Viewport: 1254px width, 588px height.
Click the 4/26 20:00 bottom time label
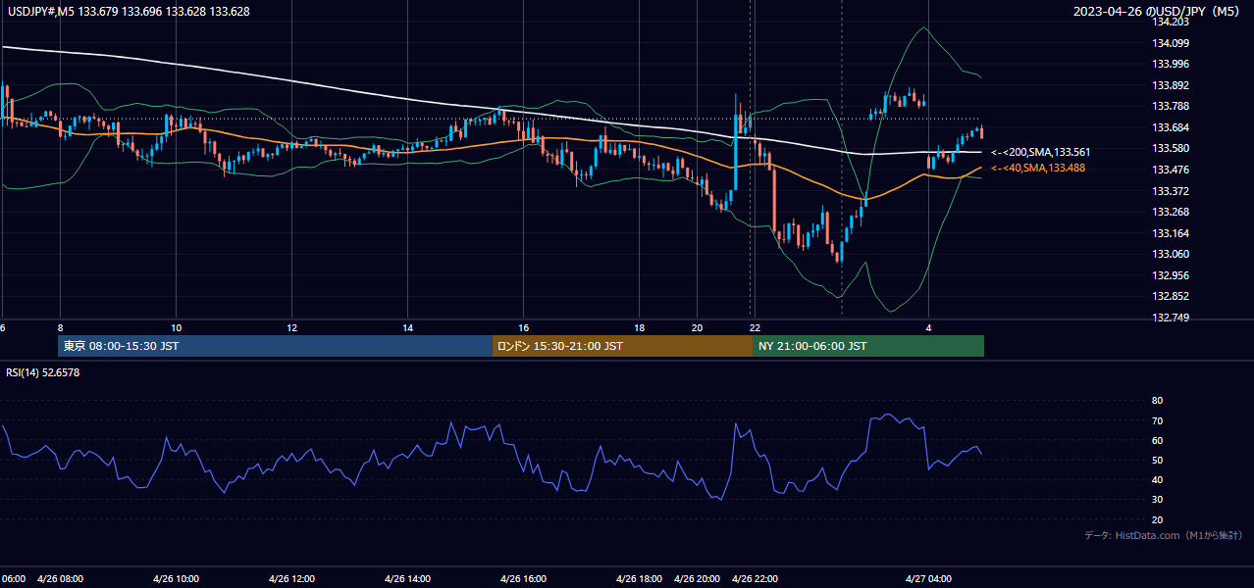click(x=698, y=578)
